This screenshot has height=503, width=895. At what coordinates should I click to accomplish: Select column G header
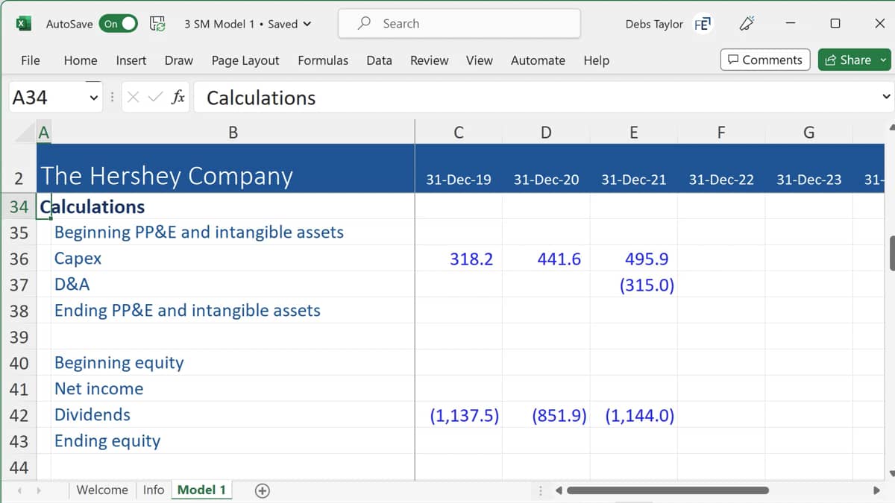[x=808, y=133]
